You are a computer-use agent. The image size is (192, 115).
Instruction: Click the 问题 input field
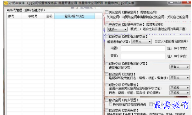point(143,49)
